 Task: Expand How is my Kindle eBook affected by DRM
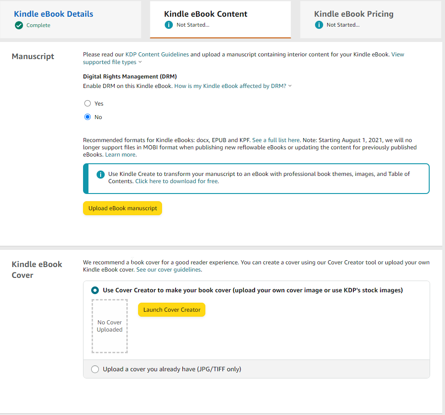233,86
